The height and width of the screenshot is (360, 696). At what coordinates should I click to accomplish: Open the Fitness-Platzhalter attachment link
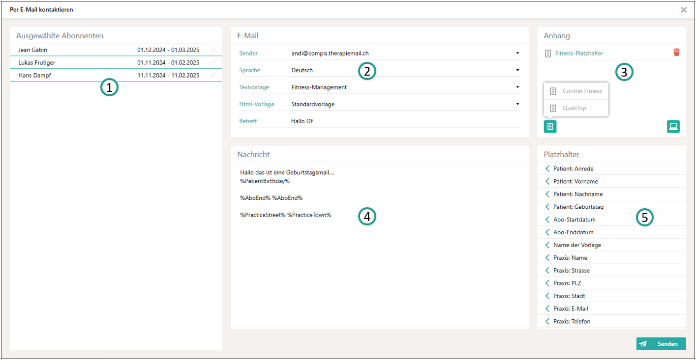[x=579, y=53]
